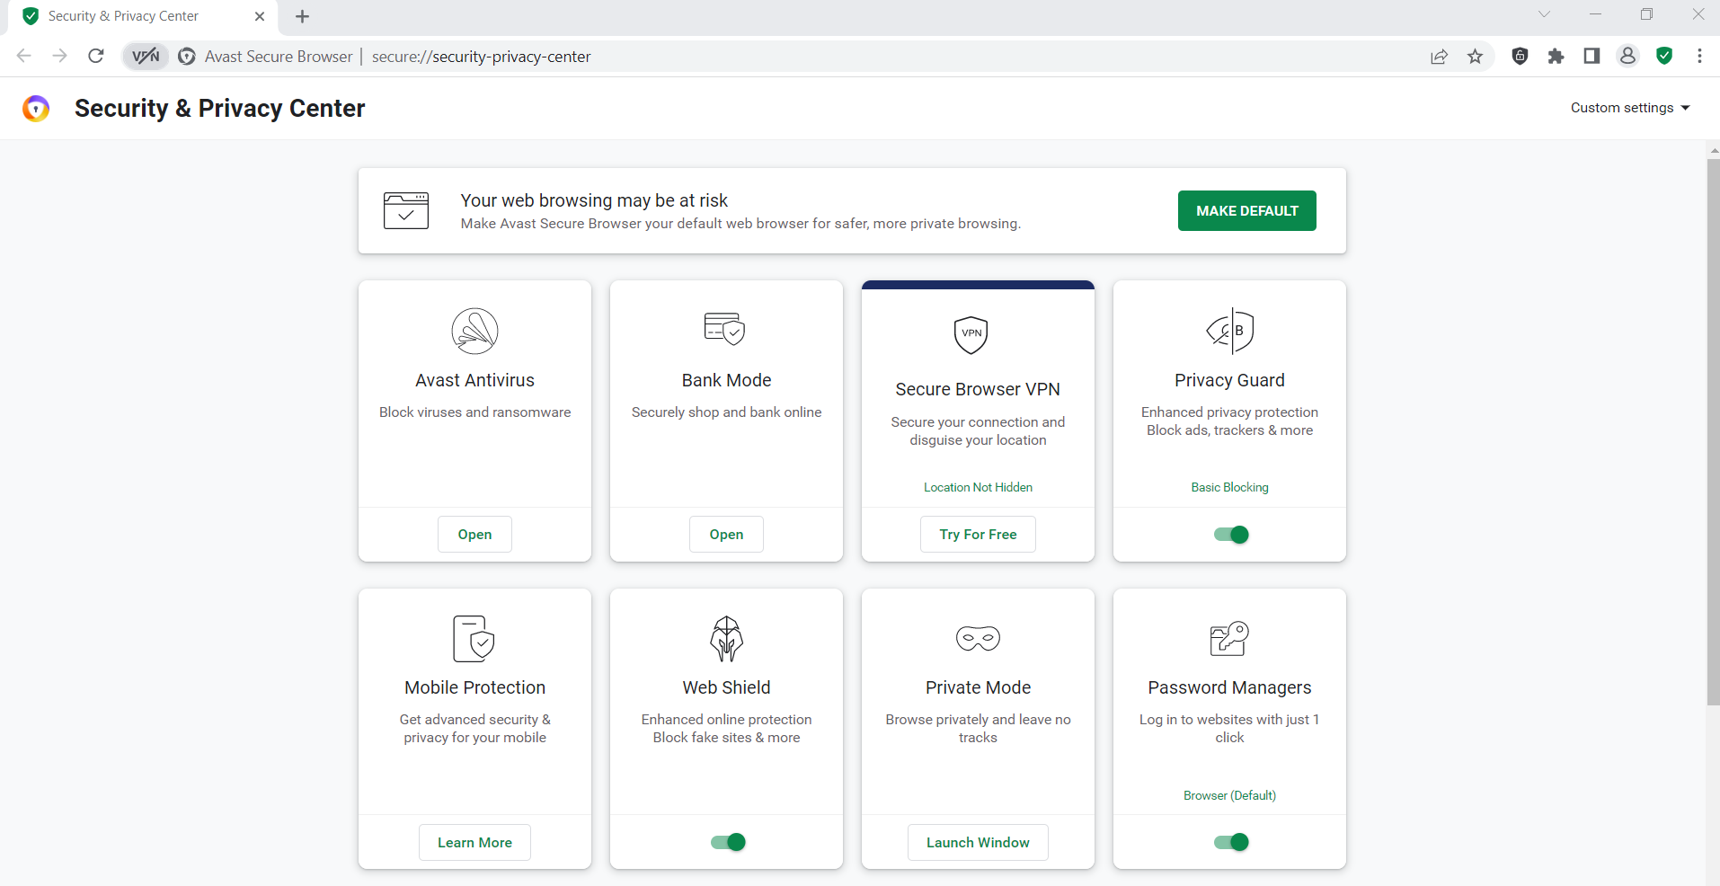1720x886 pixels.
Task: Click the Mobile Protection phone icon
Action: (474, 639)
